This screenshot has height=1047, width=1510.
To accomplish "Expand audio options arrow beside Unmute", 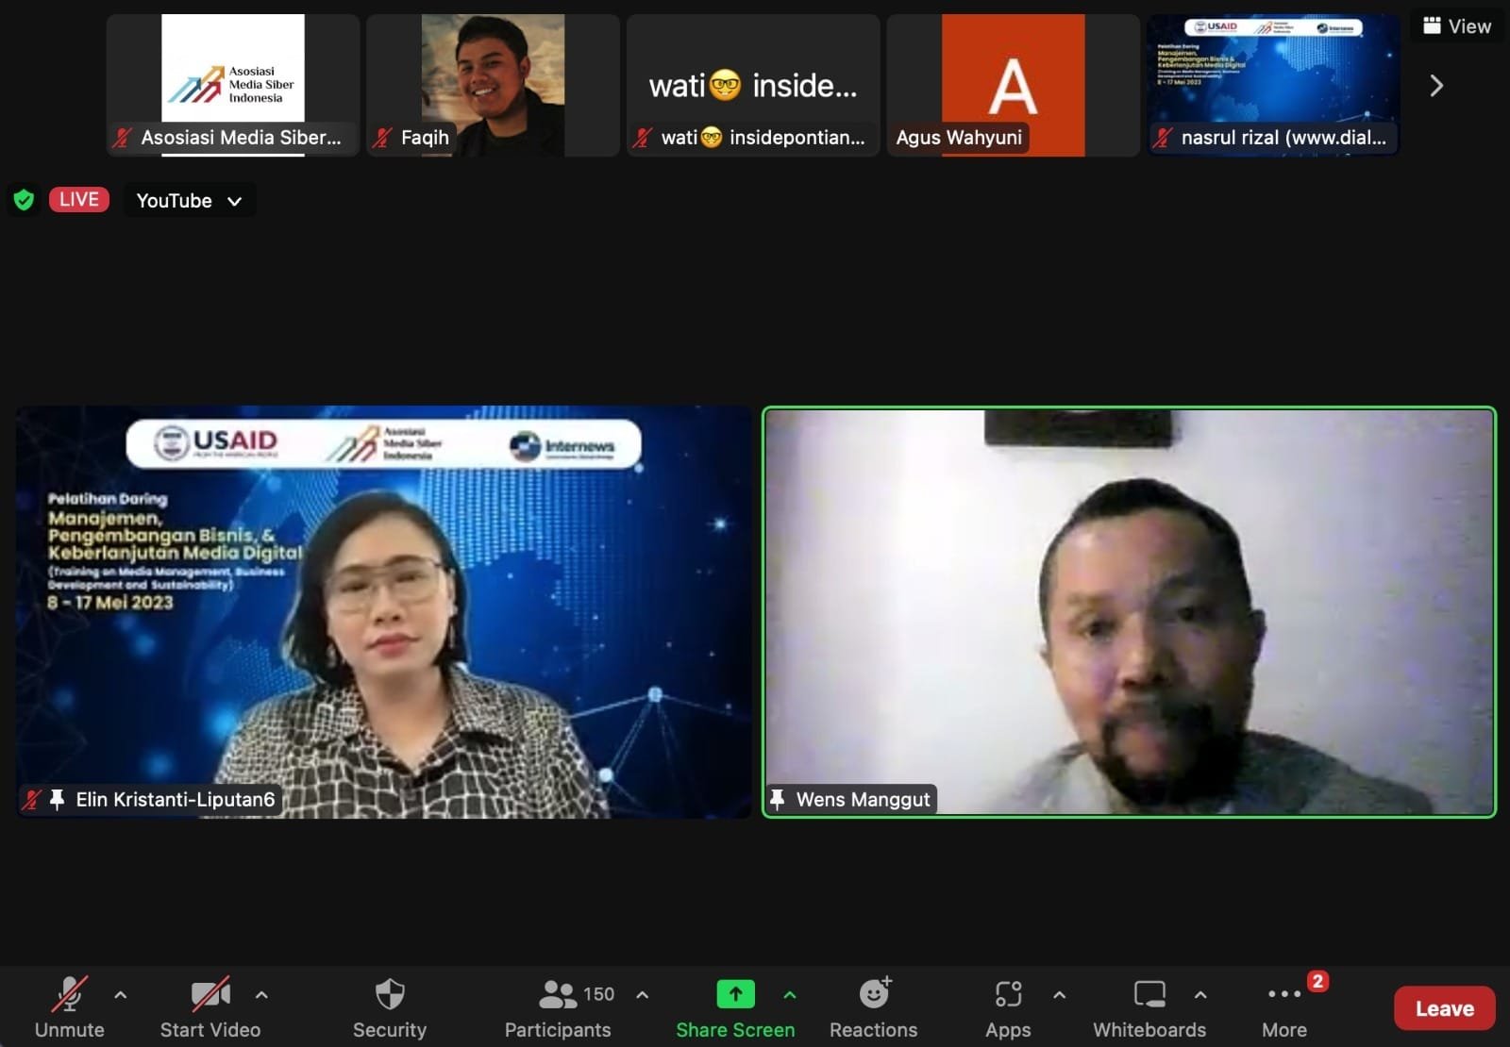I will tap(121, 994).
